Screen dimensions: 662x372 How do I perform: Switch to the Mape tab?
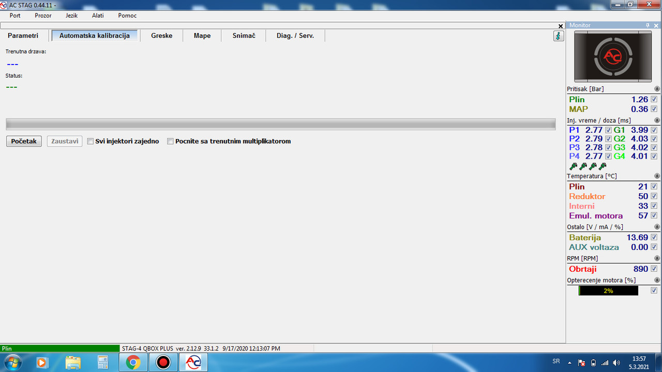coord(202,36)
